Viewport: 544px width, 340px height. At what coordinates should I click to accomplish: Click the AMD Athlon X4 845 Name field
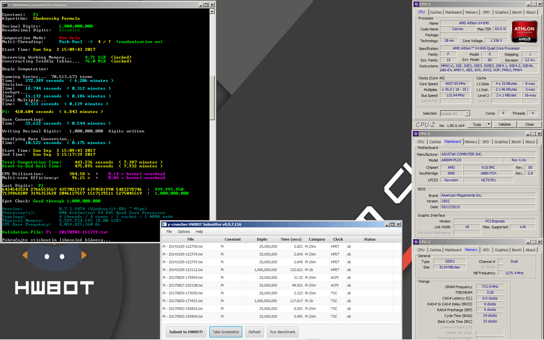(474, 23)
